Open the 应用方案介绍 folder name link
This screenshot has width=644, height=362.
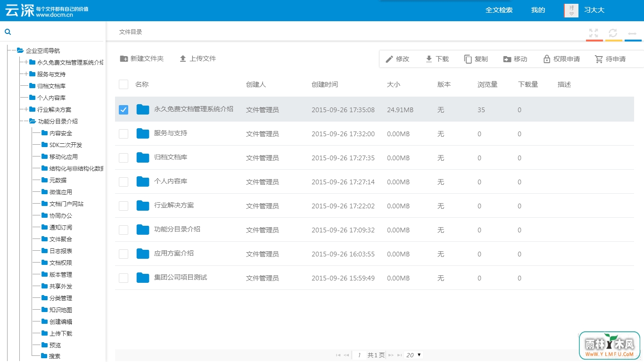(174, 254)
